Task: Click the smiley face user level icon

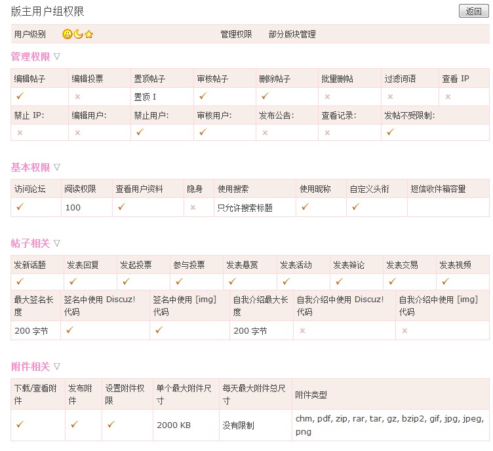Action: [x=68, y=34]
